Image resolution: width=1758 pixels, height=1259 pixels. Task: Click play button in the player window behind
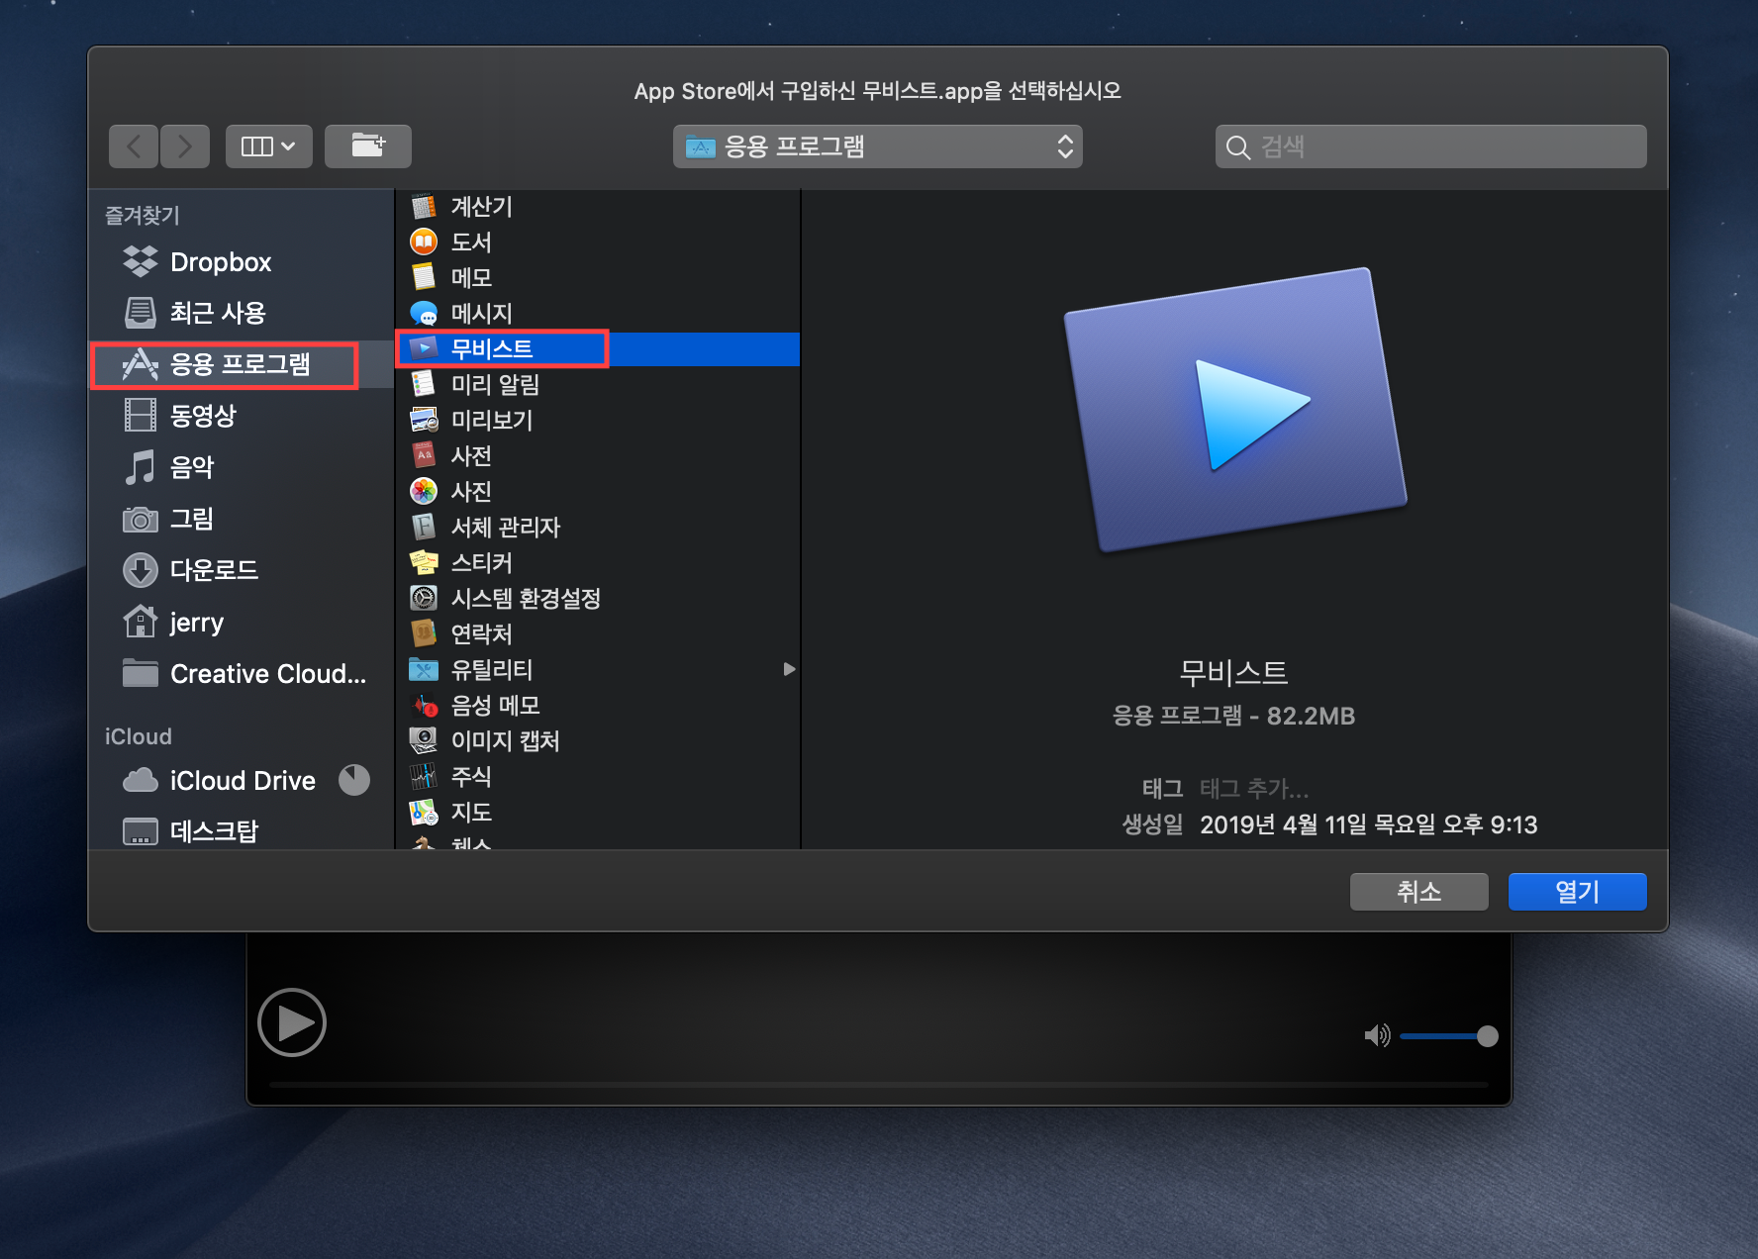click(x=292, y=1022)
